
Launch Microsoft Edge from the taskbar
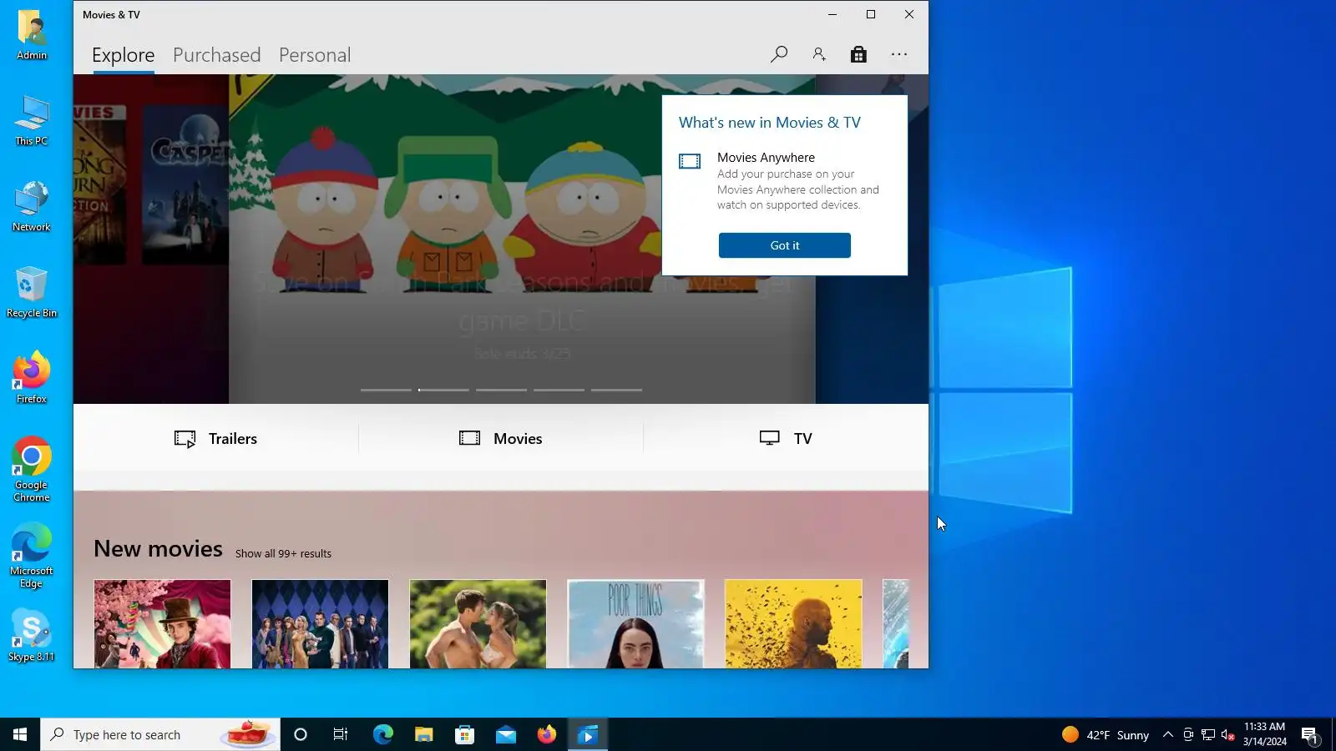[382, 734]
